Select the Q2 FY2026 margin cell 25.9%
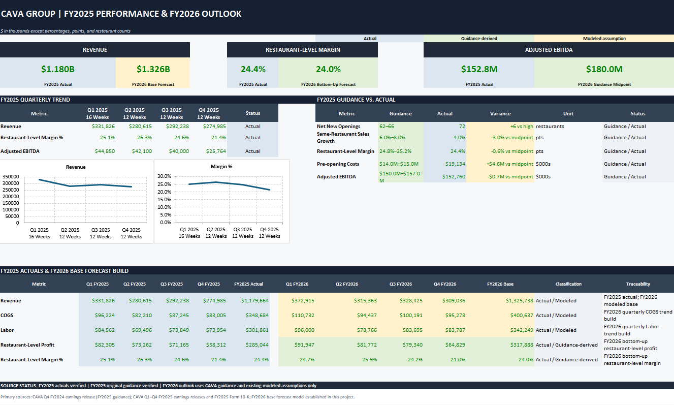The height and width of the screenshot is (405, 674). (347, 359)
